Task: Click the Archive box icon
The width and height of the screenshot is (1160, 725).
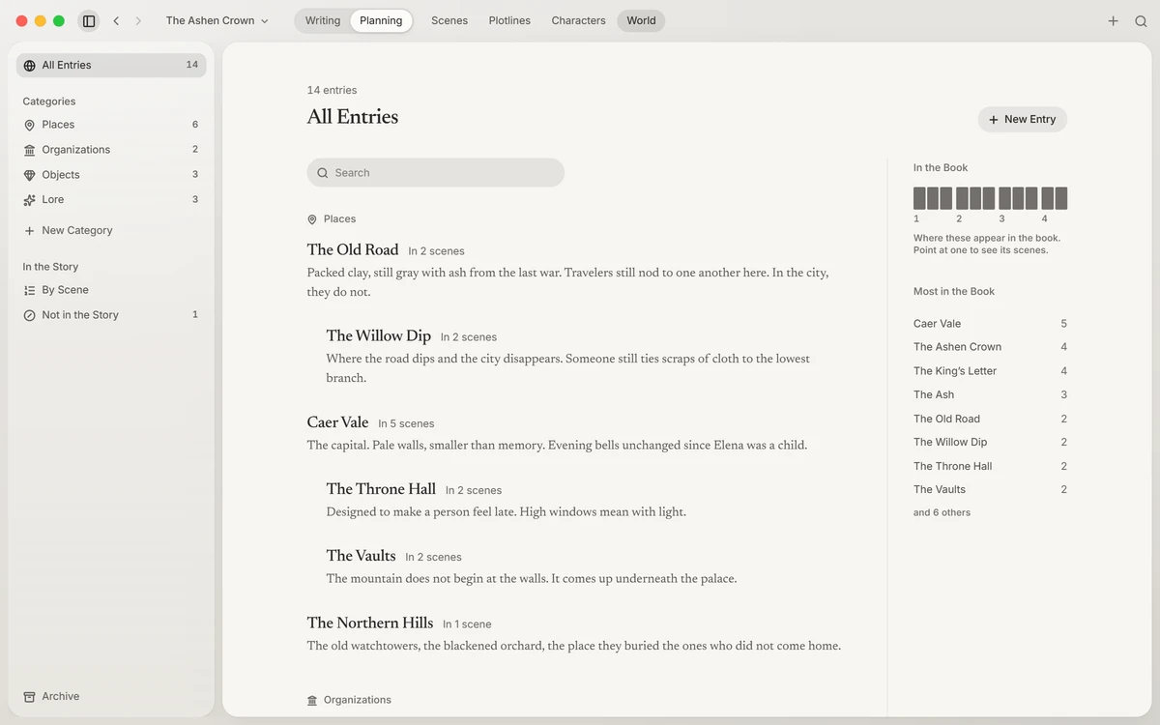Action: (x=30, y=696)
